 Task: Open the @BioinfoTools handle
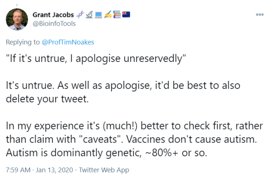[54, 24]
